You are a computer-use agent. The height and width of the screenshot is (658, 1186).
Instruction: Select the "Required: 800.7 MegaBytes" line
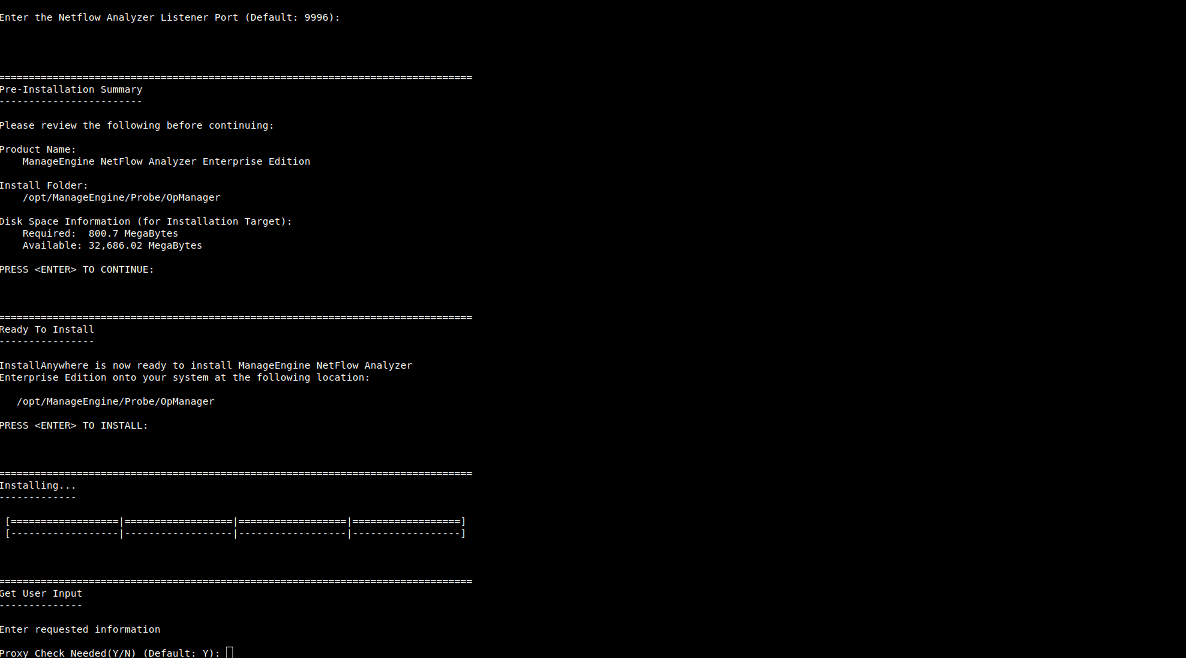click(x=101, y=233)
